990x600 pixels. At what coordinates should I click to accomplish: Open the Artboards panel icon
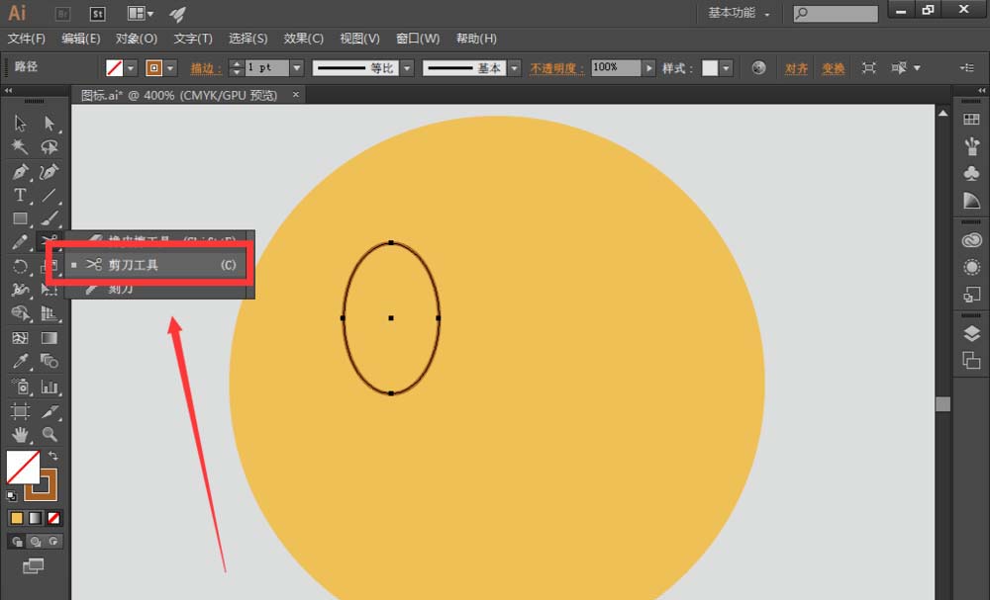[x=971, y=361]
